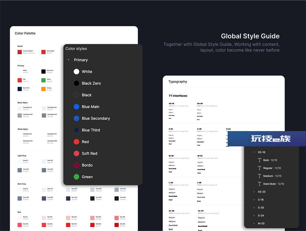Screen dimensions: 306x231
Task: Click the text icon beside Demi Bold 12/16
Action: coord(259,184)
